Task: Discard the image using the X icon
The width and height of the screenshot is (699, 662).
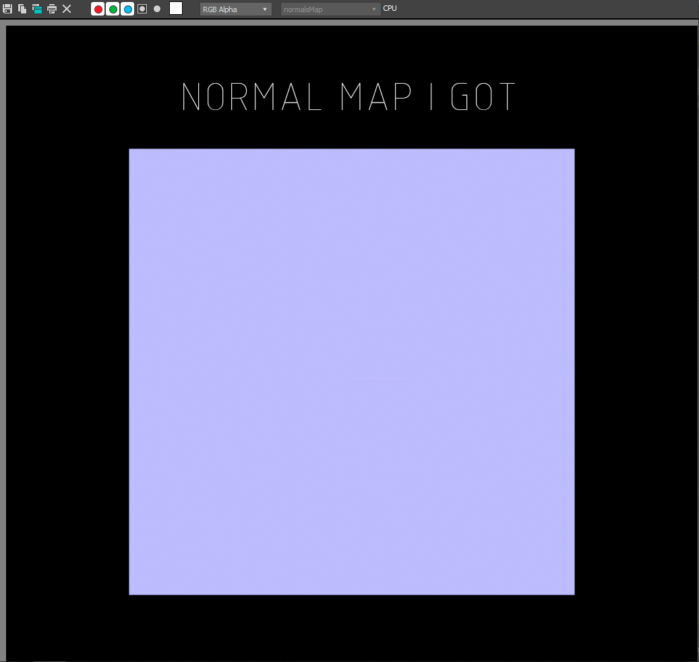Action: coord(67,9)
